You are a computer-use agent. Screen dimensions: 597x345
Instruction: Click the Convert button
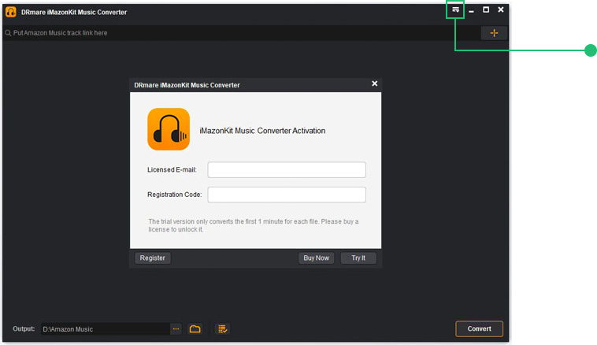pyautogui.click(x=479, y=328)
